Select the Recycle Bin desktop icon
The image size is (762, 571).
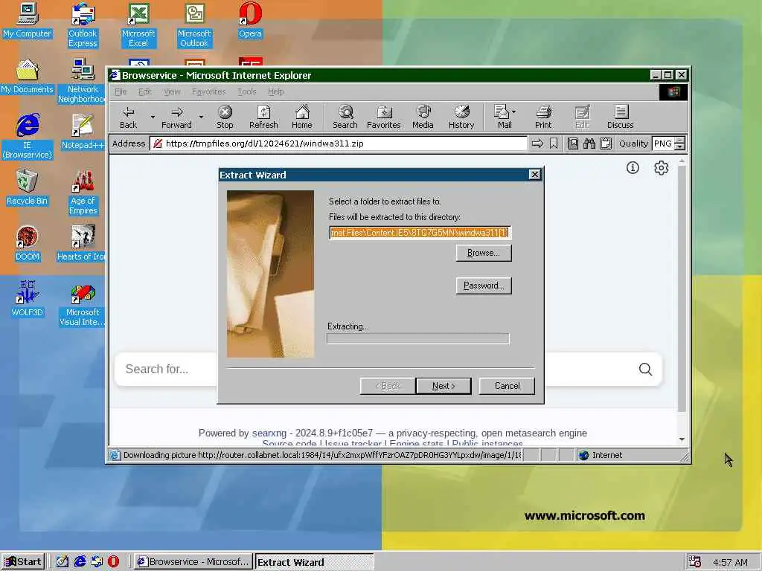click(28, 188)
